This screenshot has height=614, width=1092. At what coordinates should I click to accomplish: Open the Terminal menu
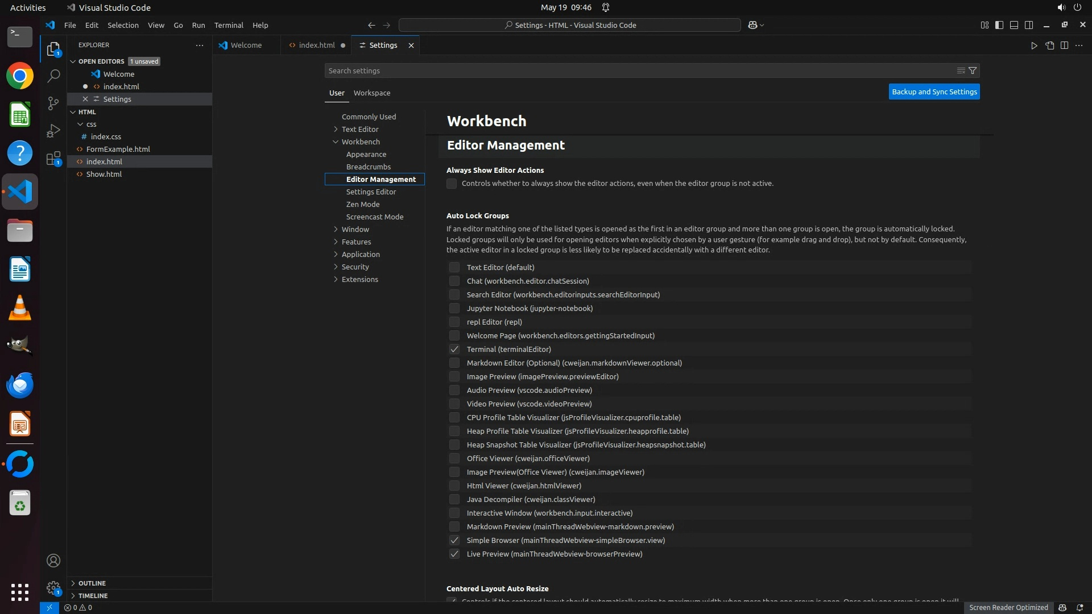pyautogui.click(x=229, y=25)
